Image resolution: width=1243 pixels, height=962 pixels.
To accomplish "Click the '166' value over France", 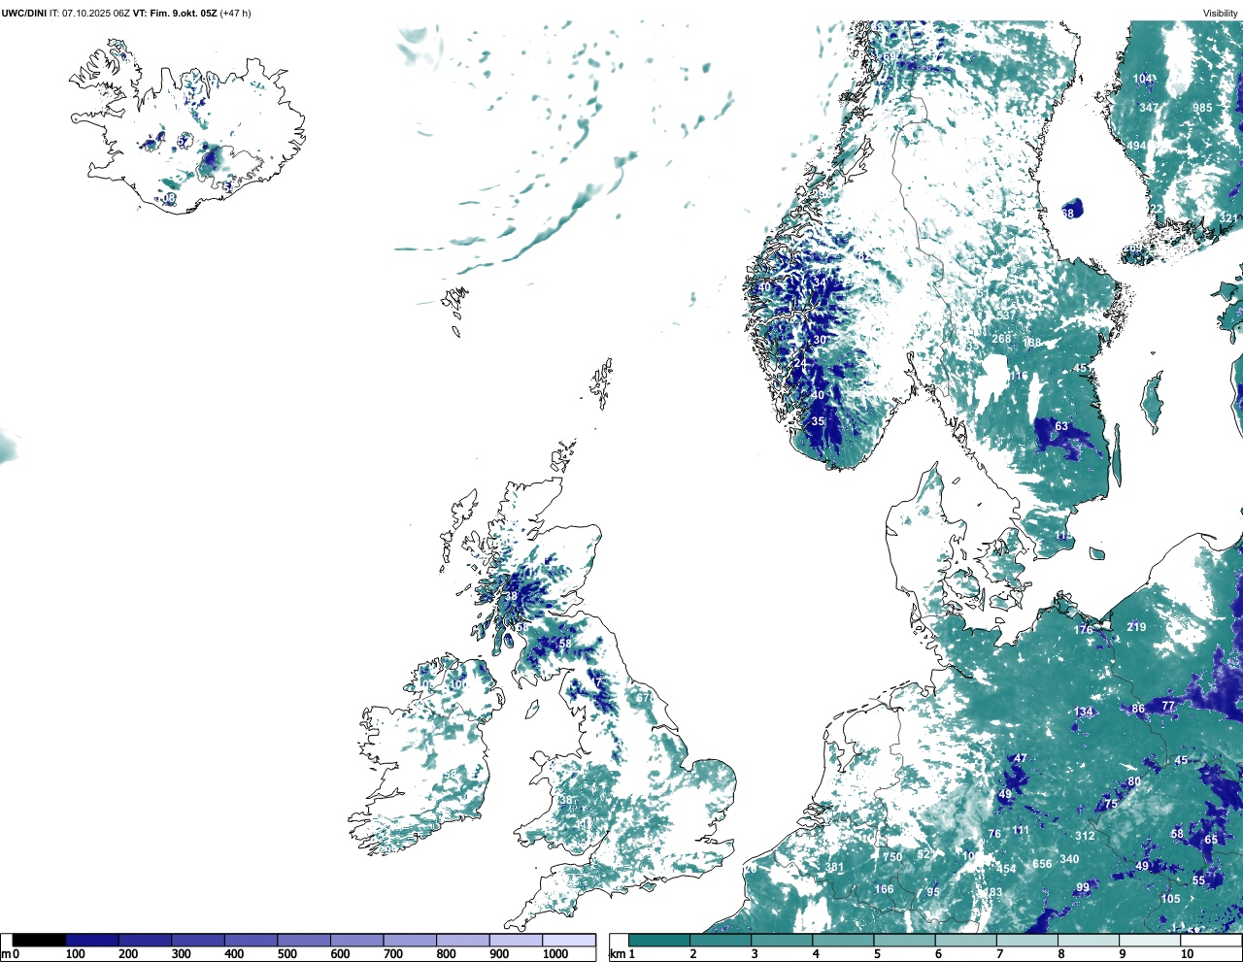I will click(884, 889).
